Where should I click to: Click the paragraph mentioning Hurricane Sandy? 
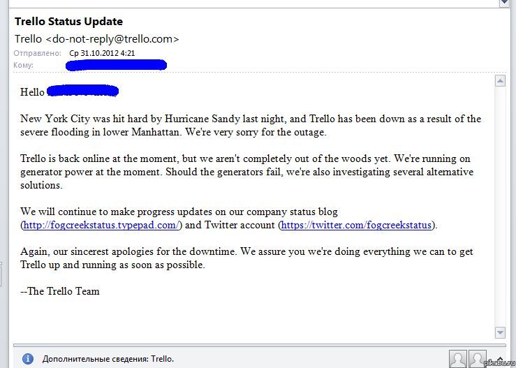coord(251,126)
